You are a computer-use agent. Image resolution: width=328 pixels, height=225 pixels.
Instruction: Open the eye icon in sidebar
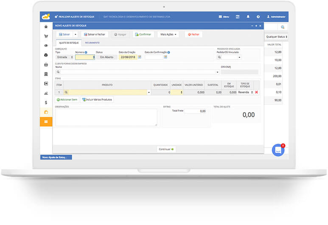click(x=46, y=45)
